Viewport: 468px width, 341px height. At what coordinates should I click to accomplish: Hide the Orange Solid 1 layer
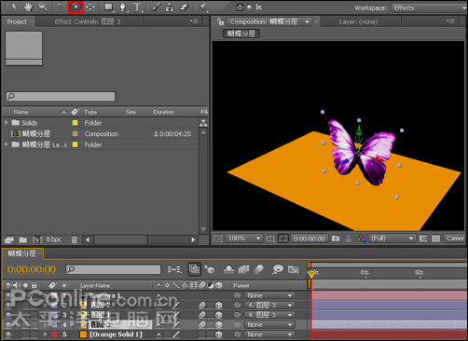pos(8,334)
